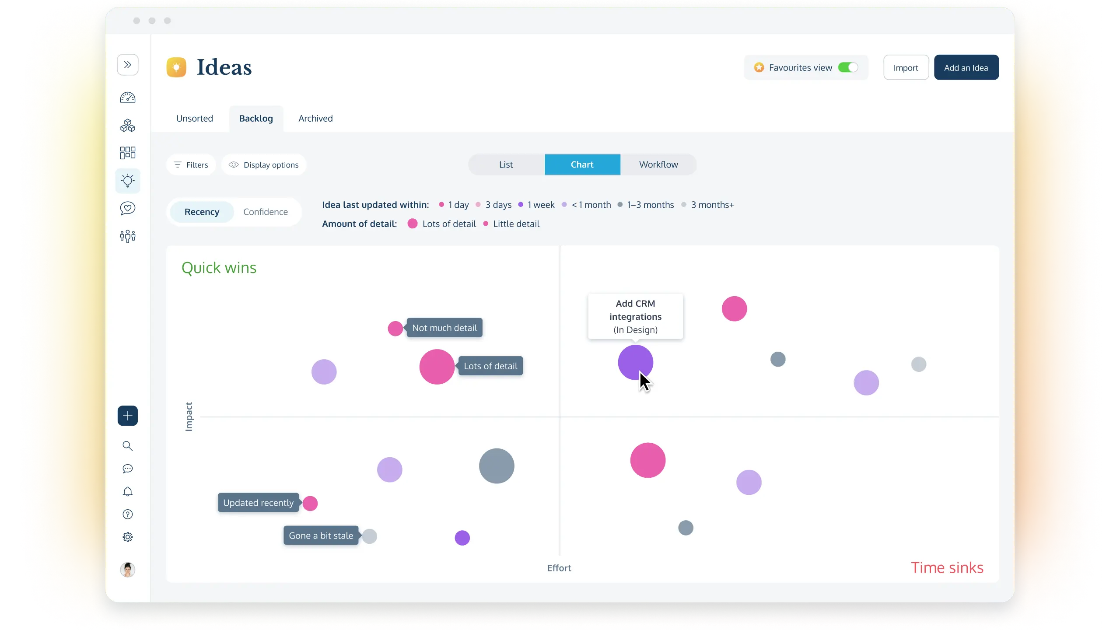The height and width of the screenshot is (630, 1120).
Task: Open the heart speech-bubble feedback icon
Action: [x=127, y=209]
